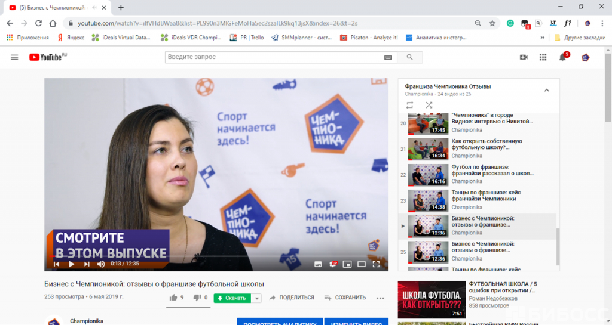
Task: Open a new browser tab
Action: pyautogui.click(x=121, y=7)
